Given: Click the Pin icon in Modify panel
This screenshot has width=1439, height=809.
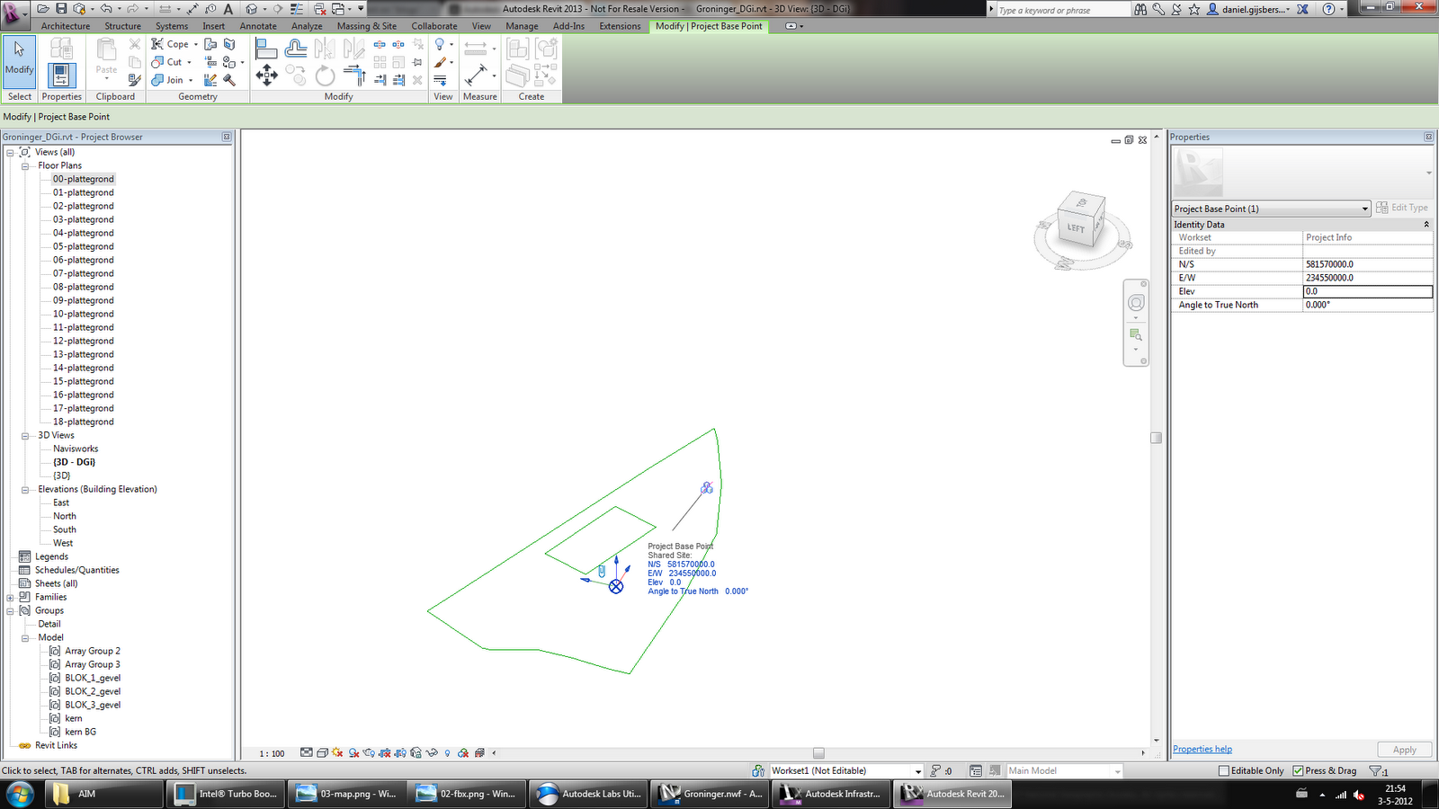Looking at the screenshot, I should point(417,61).
